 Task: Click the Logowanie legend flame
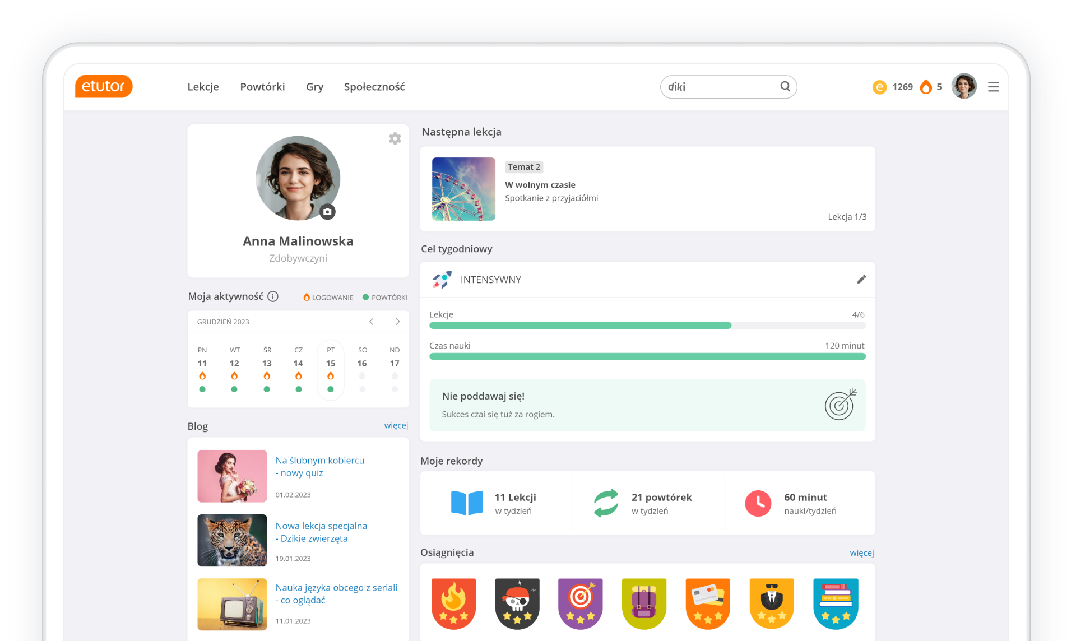point(307,297)
